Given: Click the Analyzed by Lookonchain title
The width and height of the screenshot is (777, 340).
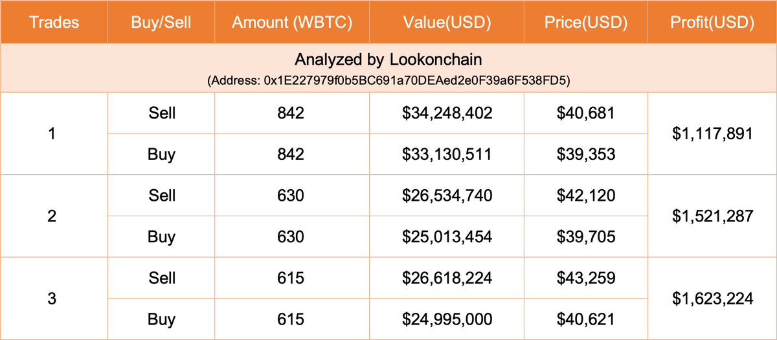Looking at the screenshot, I should (388, 60).
